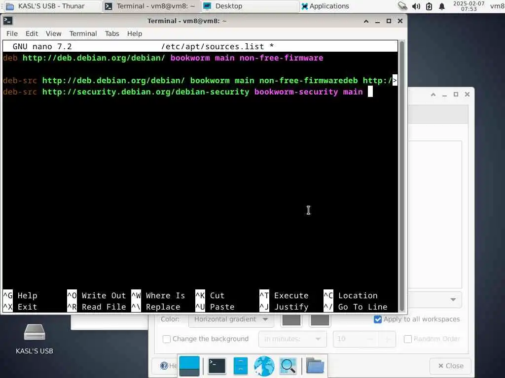
Task: Click the vm8 user menu in the panel
Action: coord(497,6)
